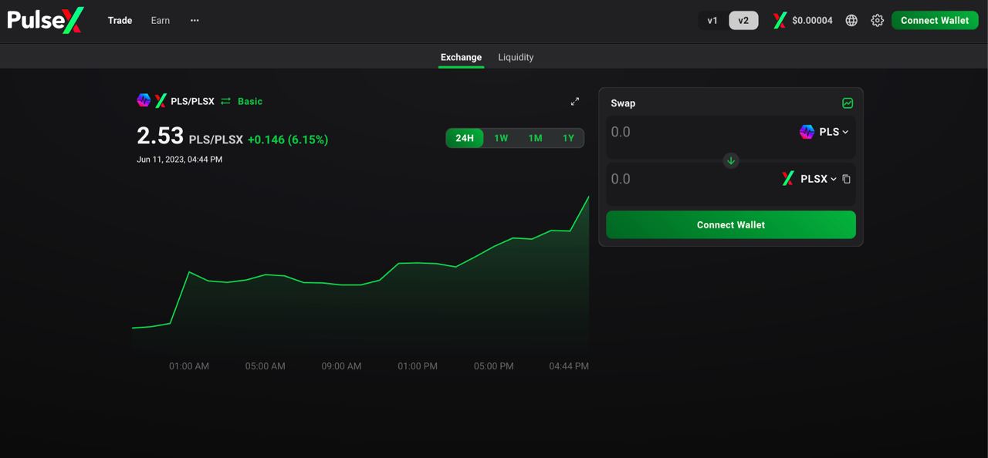Expand chart to fullscreen
This screenshot has width=988, height=458.
[575, 101]
